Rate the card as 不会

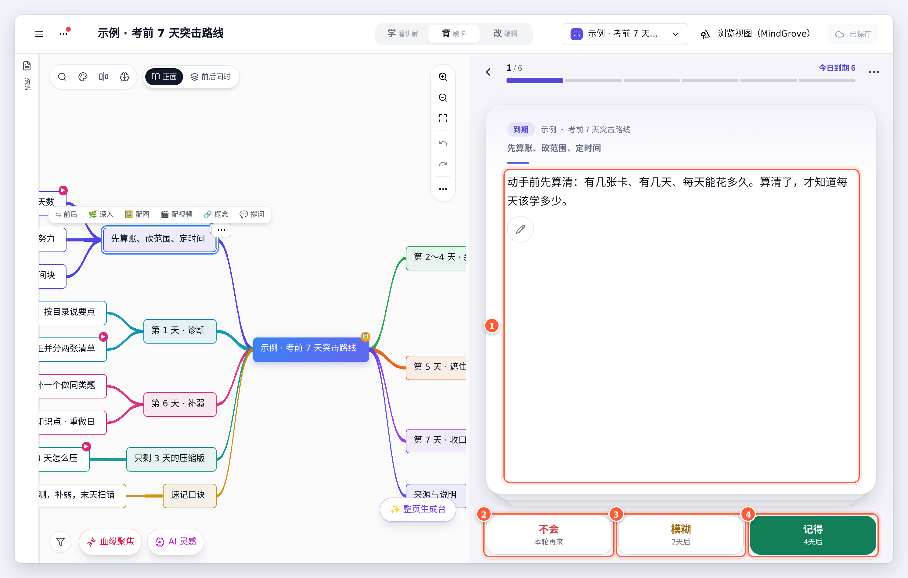pos(549,535)
